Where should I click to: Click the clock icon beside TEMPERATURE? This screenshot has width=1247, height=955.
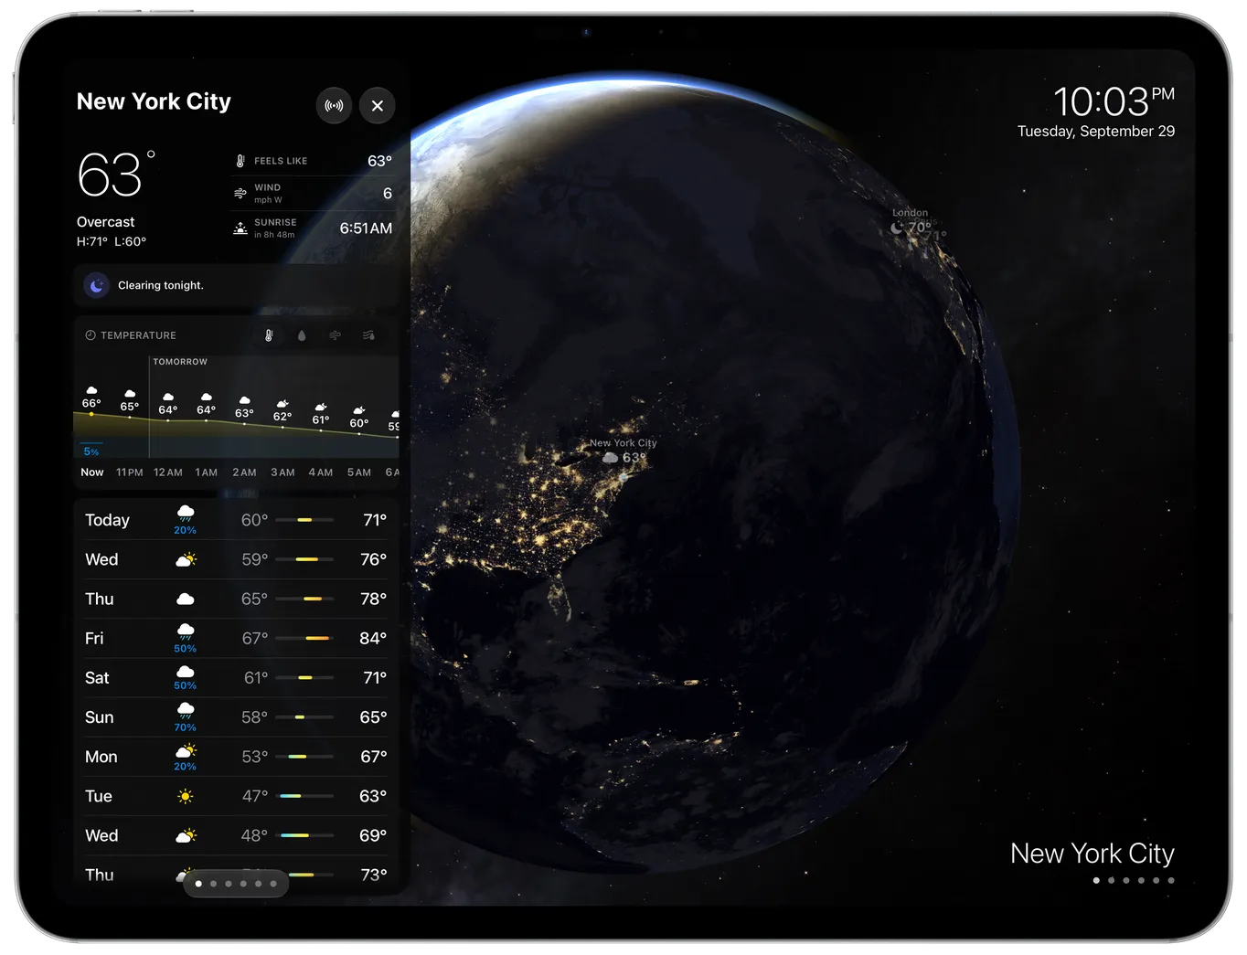[91, 335]
